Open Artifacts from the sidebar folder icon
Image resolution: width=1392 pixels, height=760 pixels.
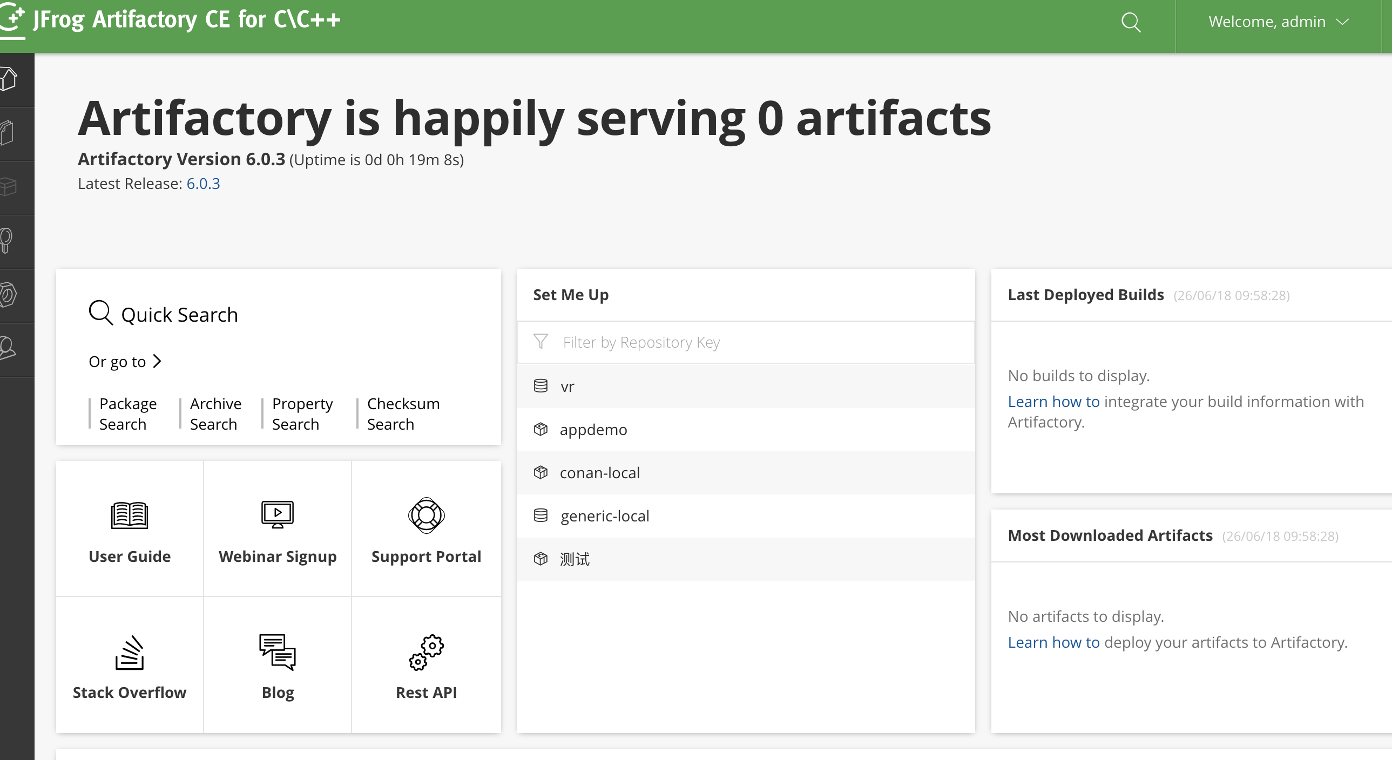[8, 133]
